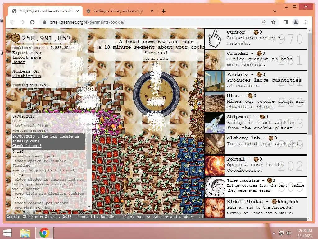This screenshot has height=239, width=318.
Task: Buy a Time machine via clock icon
Action: click(x=215, y=187)
